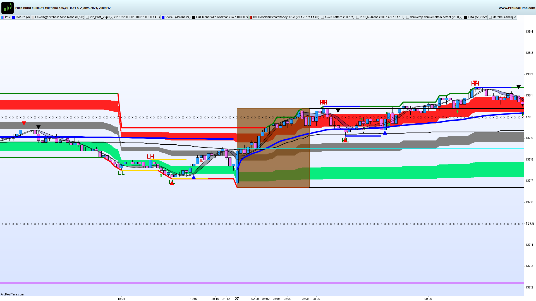Screen dimensions: 536x301
Task: Toggle the 1-2-3 pattern indicator checkbox
Action: (322, 17)
